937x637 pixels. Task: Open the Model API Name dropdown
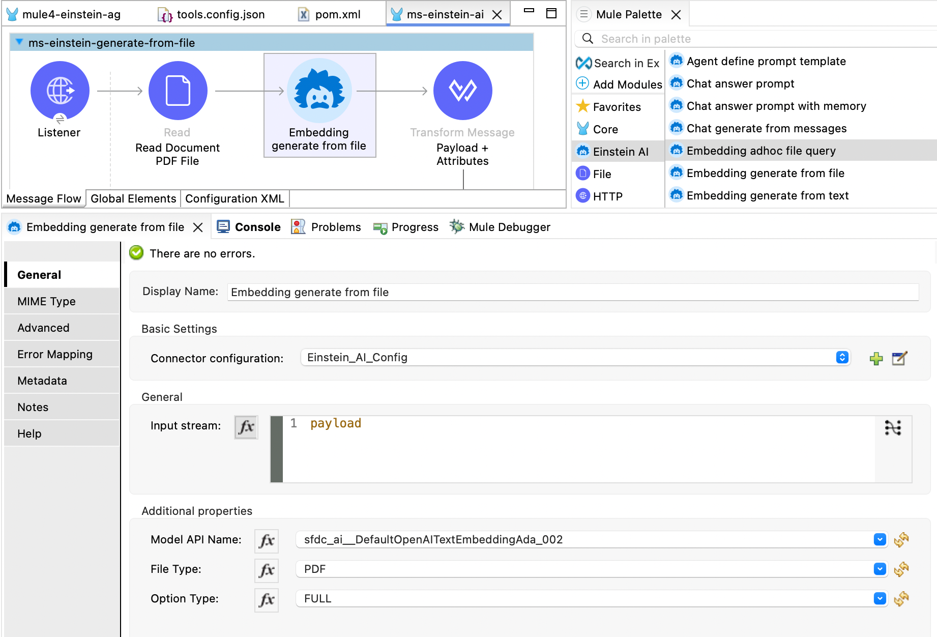(x=880, y=539)
